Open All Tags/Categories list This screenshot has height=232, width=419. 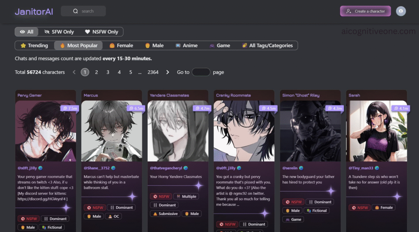(x=268, y=46)
